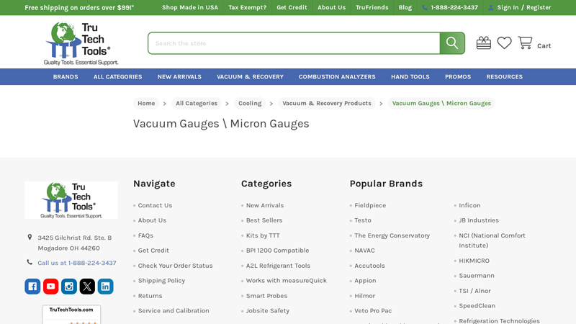The image size is (576, 324).
Task: Click the Tax Exempt? link
Action: (x=247, y=7)
